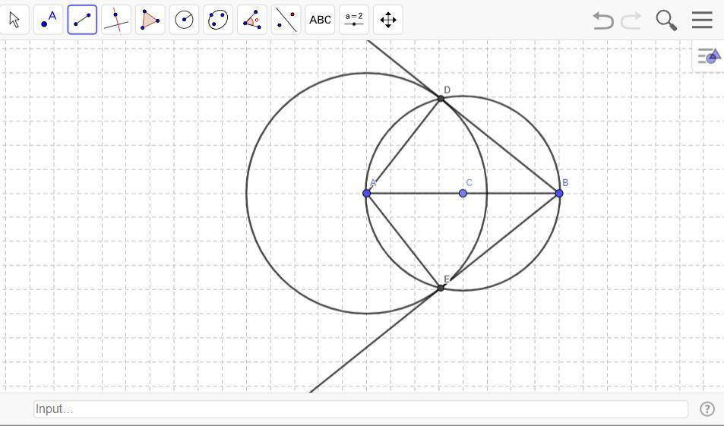The image size is (724, 426).
Task: Select the Polygon tool
Action: tap(150, 20)
